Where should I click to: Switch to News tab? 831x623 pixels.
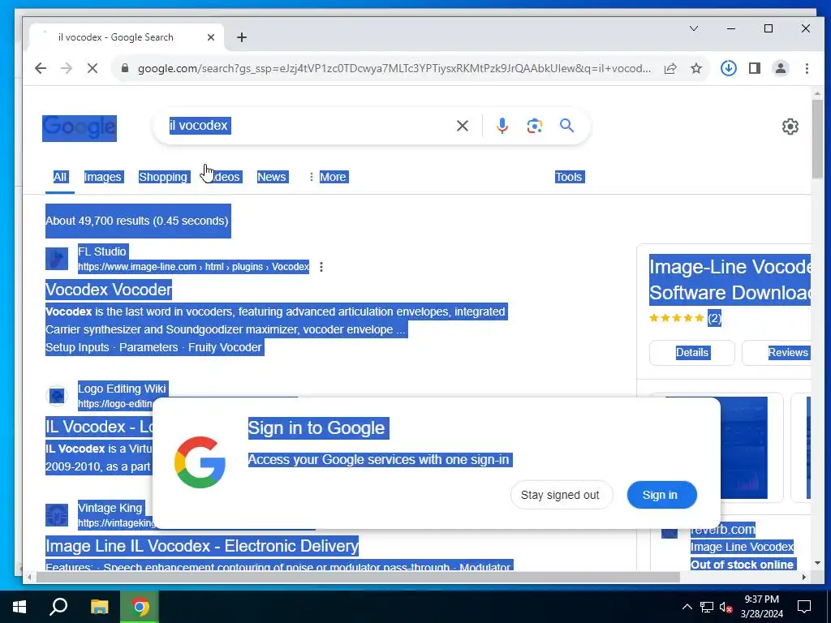point(272,177)
